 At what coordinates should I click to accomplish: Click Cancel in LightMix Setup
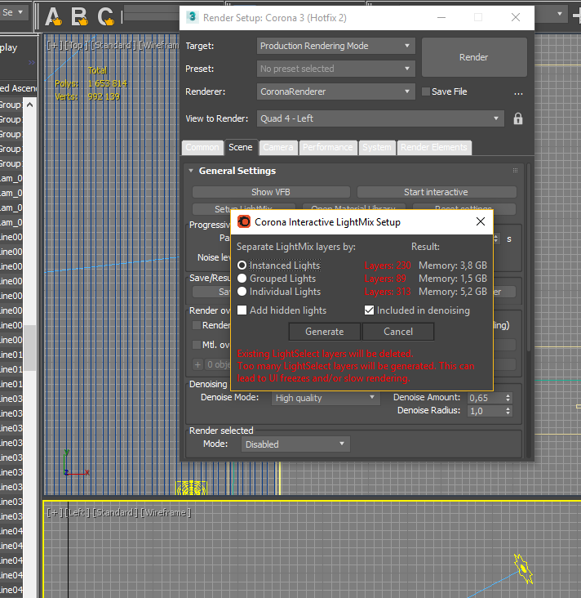click(398, 332)
